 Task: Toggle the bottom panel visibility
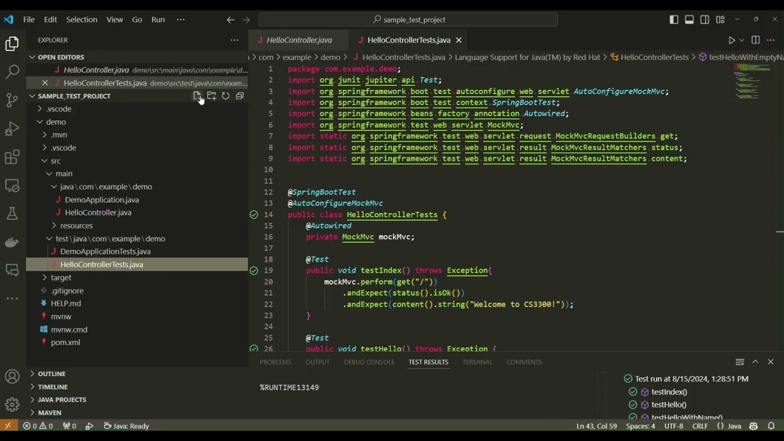(689, 20)
